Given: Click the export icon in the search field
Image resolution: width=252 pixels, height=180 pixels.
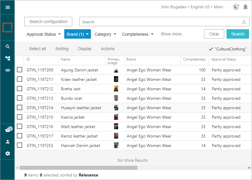Looking at the screenshot, I should pyautogui.click(x=244, y=22).
